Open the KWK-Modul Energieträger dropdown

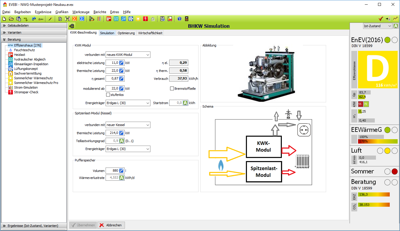(x=128, y=103)
